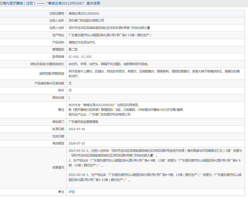The height and width of the screenshot is (198, 248).
Task: Select structure value 由主机、手柄、治疗头
Action: pos(109,64)
